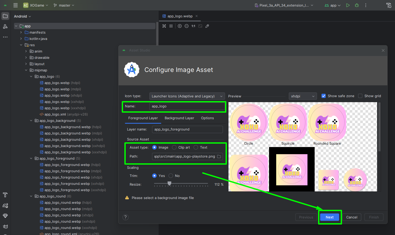395x235 pixels.
Task: Open the help question mark button
Action: coord(125,217)
